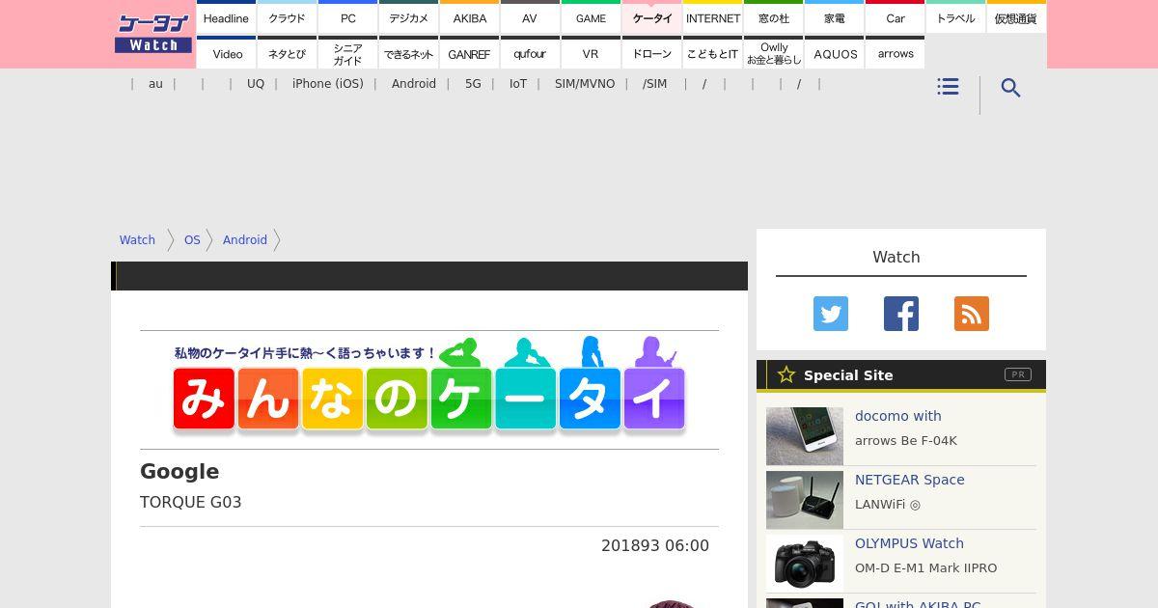
Task: Click the OS breadcrumb link
Action: 192,240
